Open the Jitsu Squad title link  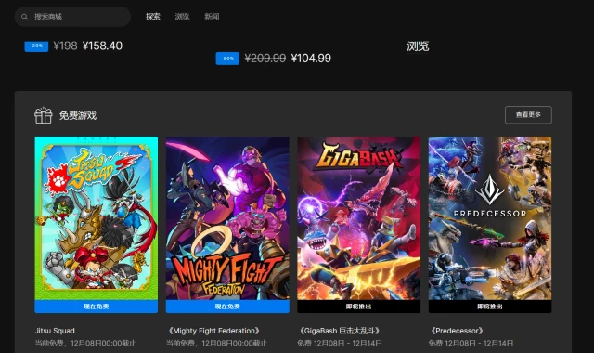(x=55, y=331)
